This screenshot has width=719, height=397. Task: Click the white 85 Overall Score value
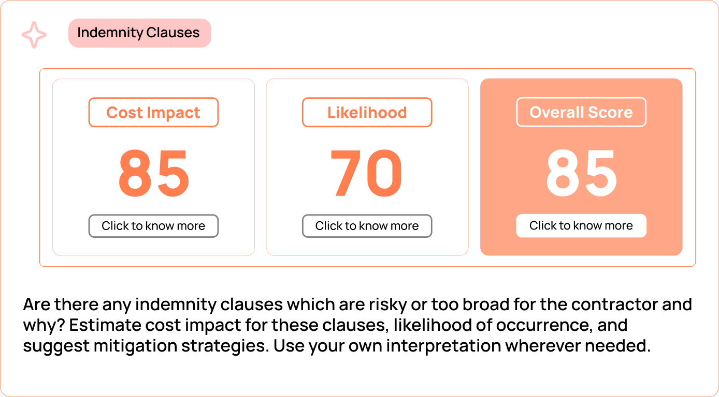click(x=582, y=173)
